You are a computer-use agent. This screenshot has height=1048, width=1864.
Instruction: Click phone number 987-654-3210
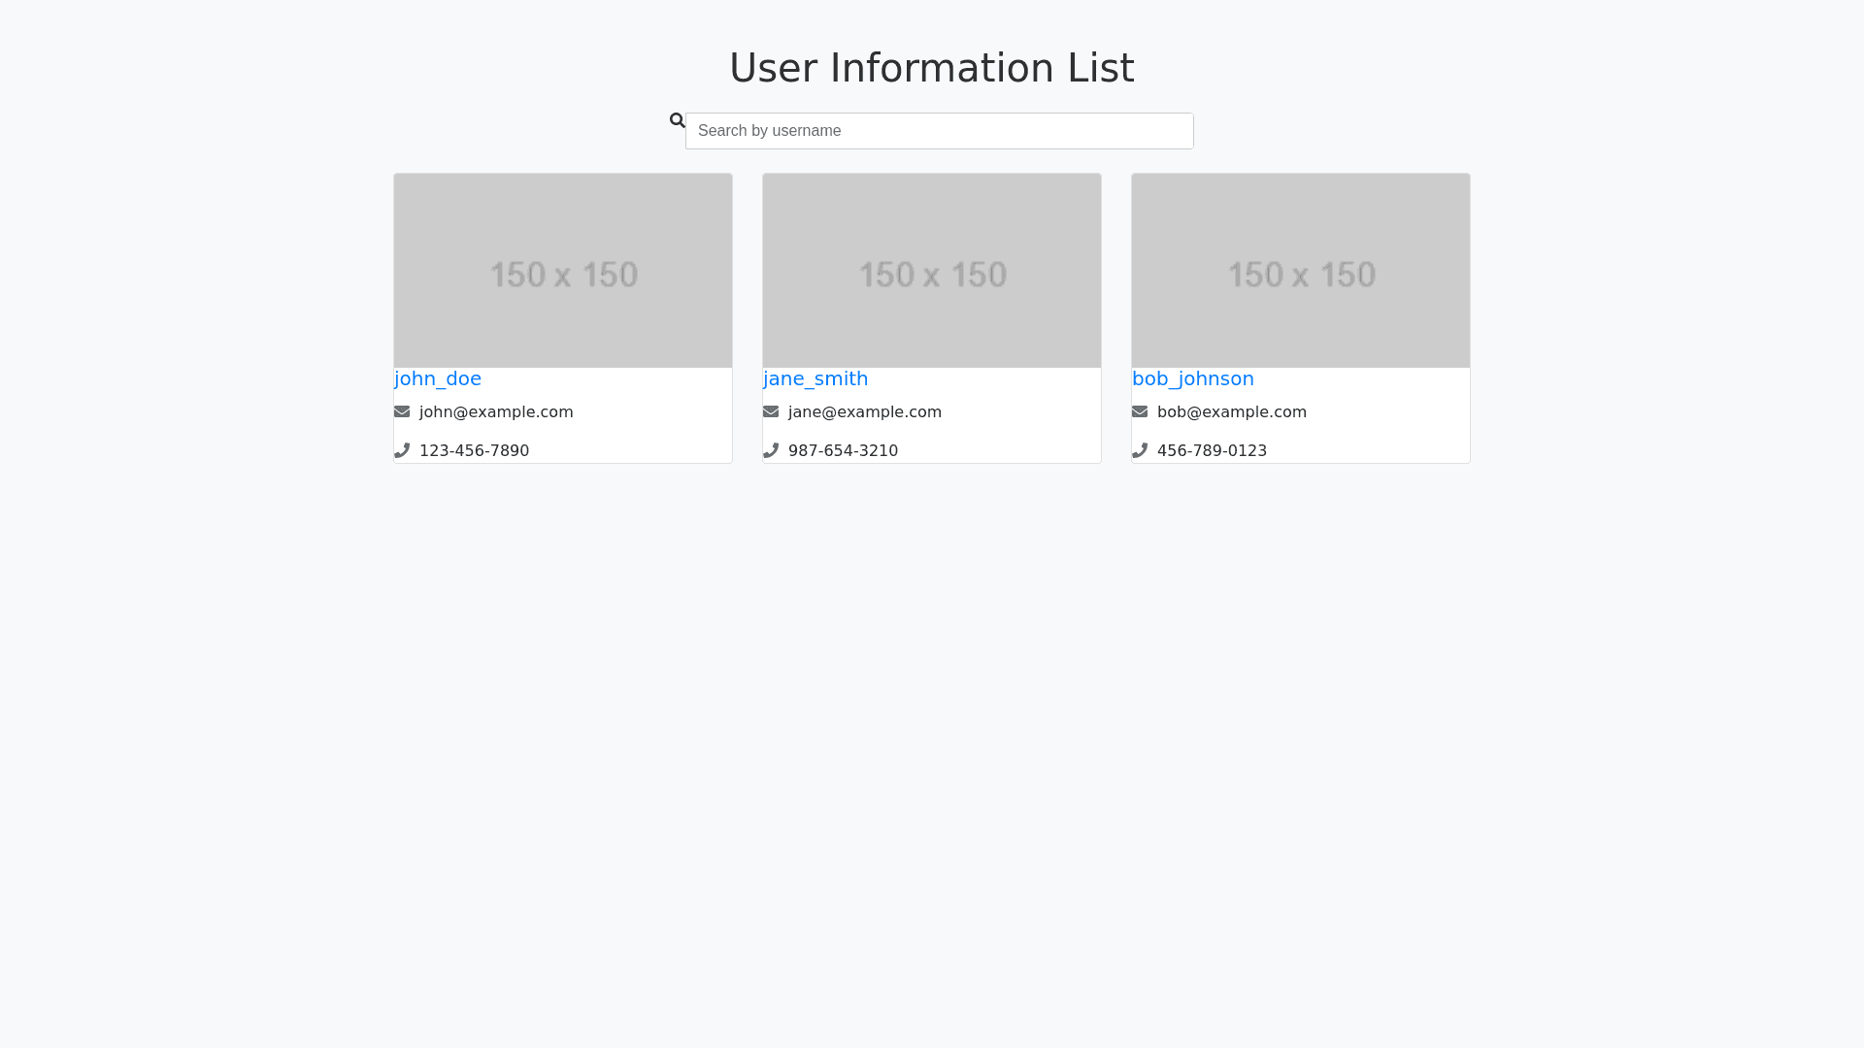[843, 451]
